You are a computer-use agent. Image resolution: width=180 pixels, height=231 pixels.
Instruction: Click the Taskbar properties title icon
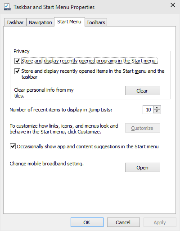[8, 7]
